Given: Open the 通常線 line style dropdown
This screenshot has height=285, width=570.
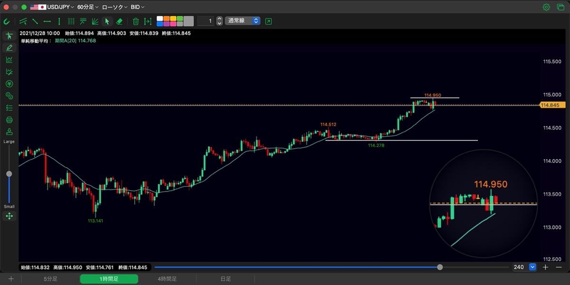Looking at the screenshot, I should pyautogui.click(x=242, y=21).
